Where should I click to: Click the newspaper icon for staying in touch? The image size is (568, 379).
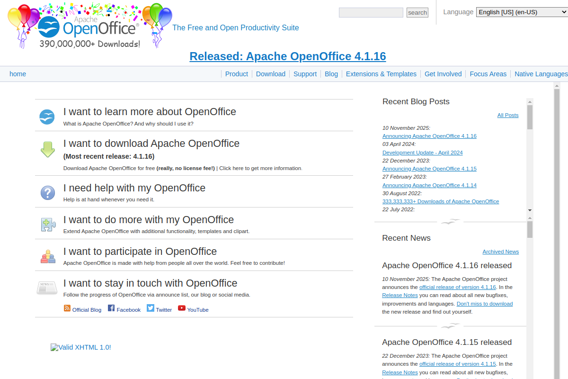click(x=47, y=287)
